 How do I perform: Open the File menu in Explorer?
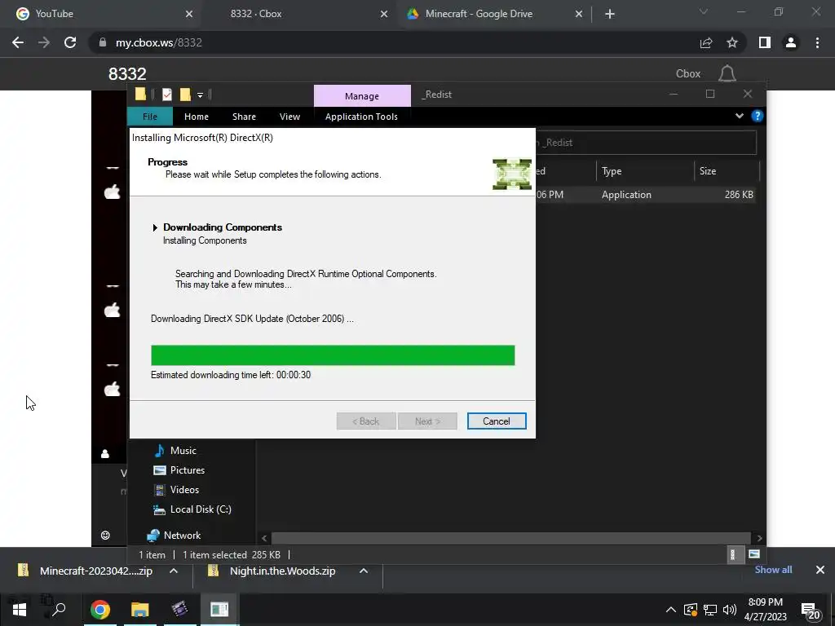(x=150, y=117)
